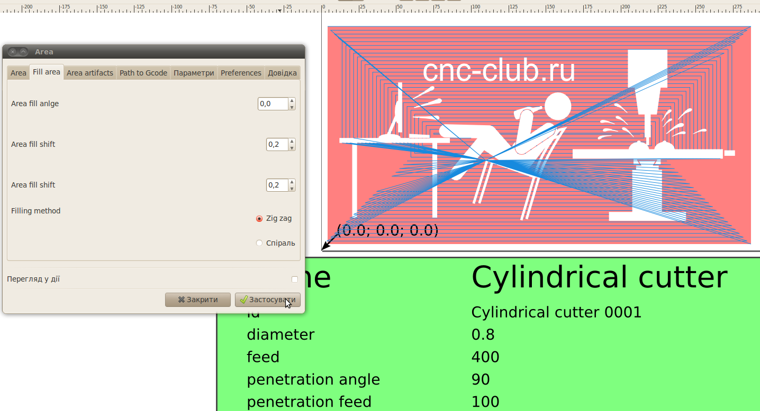Decrease the Area fill anlge value with down arrow
This screenshot has width=760, height=411.
coord(292,107)
